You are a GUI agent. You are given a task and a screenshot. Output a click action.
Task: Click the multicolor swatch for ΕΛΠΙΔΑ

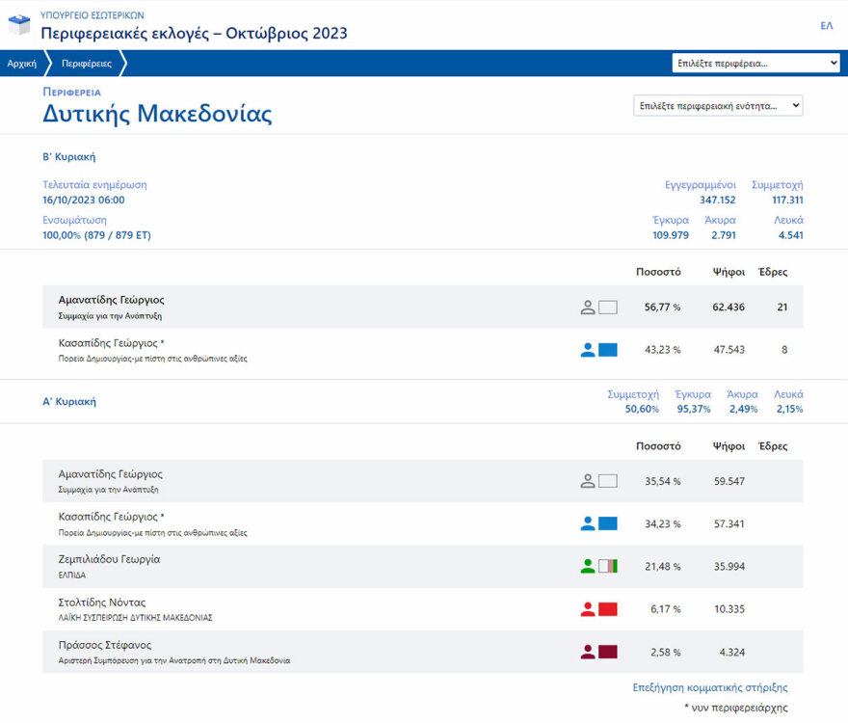pos(608,566)
